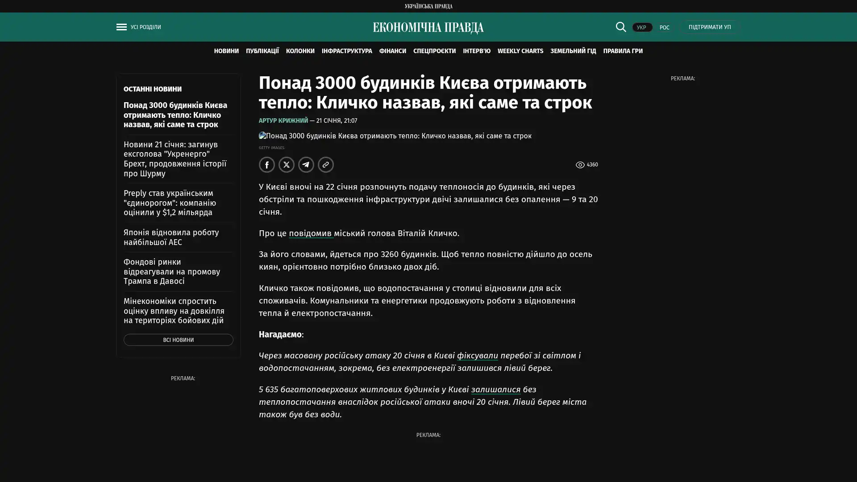
Task: Click the search magnifier icon
Action: 620,27
